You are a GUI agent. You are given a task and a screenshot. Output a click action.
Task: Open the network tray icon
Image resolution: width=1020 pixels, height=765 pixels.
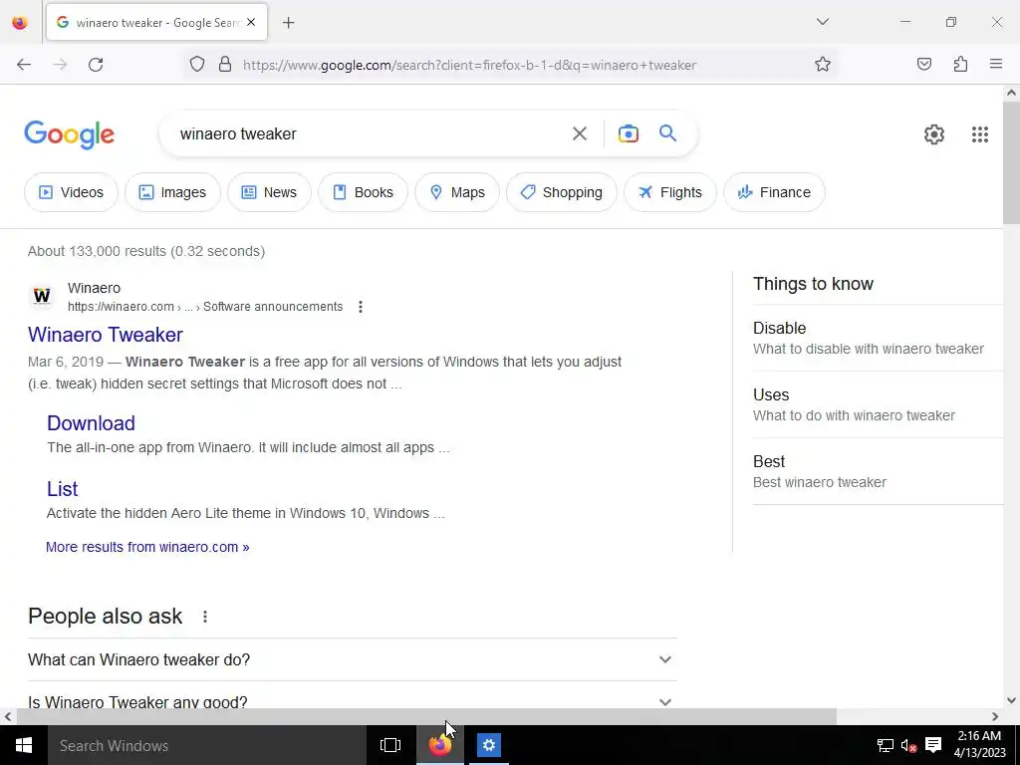click(885, 745)
